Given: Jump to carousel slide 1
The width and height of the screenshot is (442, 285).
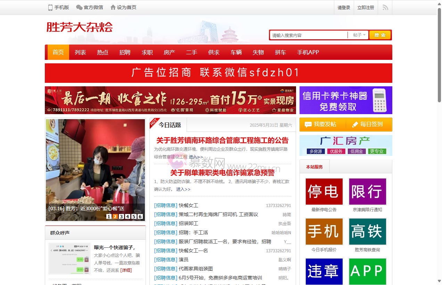Looking at the screenshot, I should [x=109, y=216].
